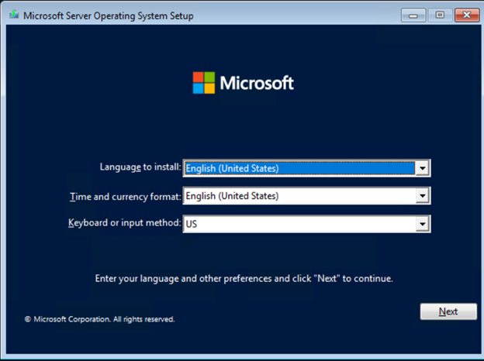Click the Microsoft Corporation copyright notice

99,318
